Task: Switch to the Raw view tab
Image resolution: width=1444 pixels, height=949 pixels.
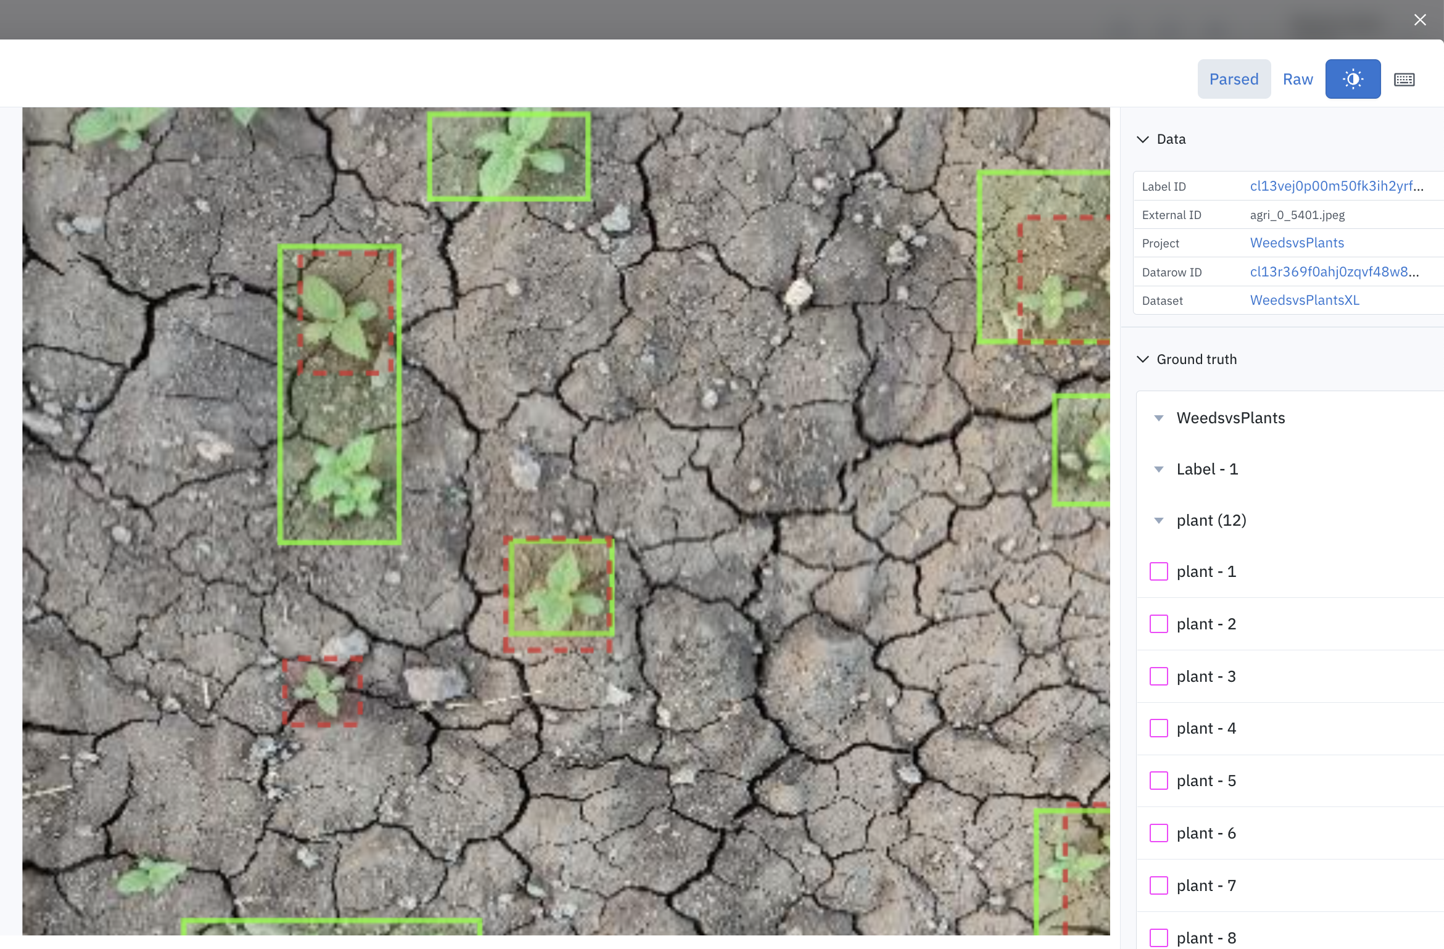Action: point(1298,79)
